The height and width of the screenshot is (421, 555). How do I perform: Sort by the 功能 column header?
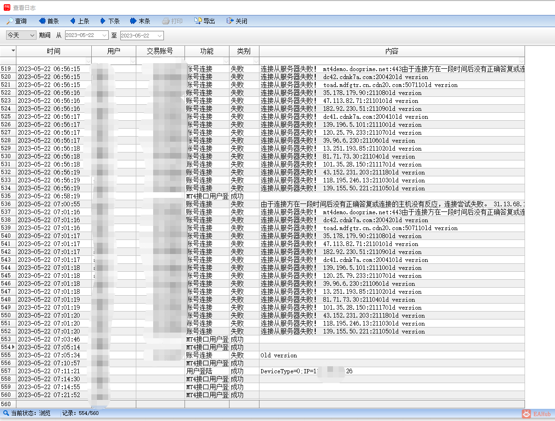[207, 51]
